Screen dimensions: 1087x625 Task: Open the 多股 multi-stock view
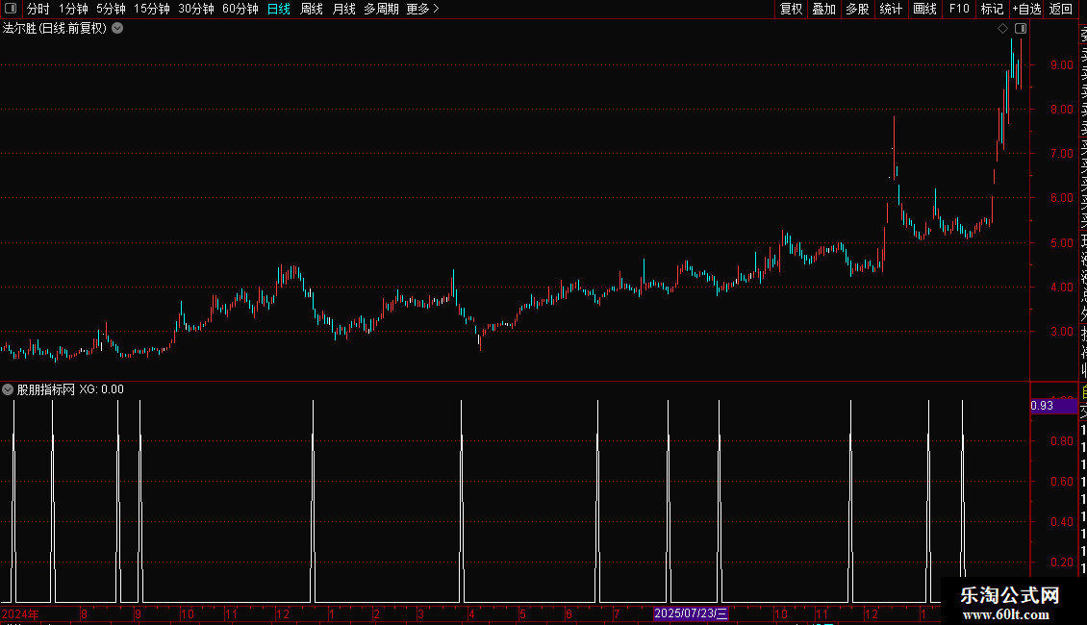(x=857, y=9)
